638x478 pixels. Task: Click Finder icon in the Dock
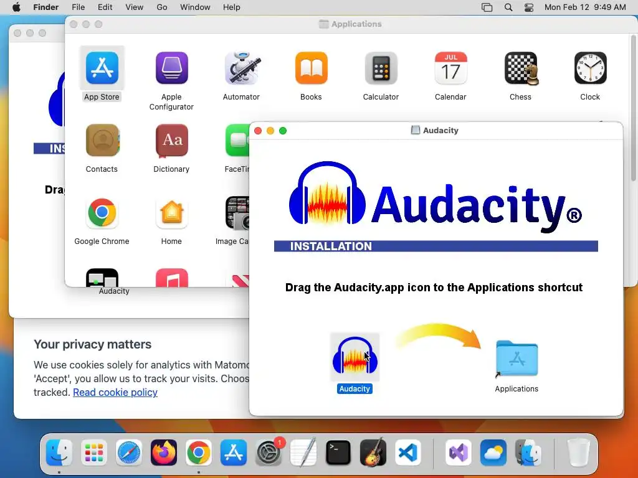[x=59, y=452]
